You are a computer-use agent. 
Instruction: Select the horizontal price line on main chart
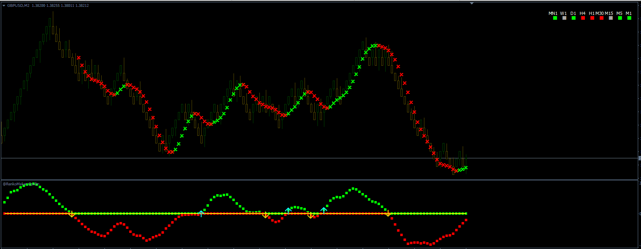pyautogui.click(x=282, y=158)
